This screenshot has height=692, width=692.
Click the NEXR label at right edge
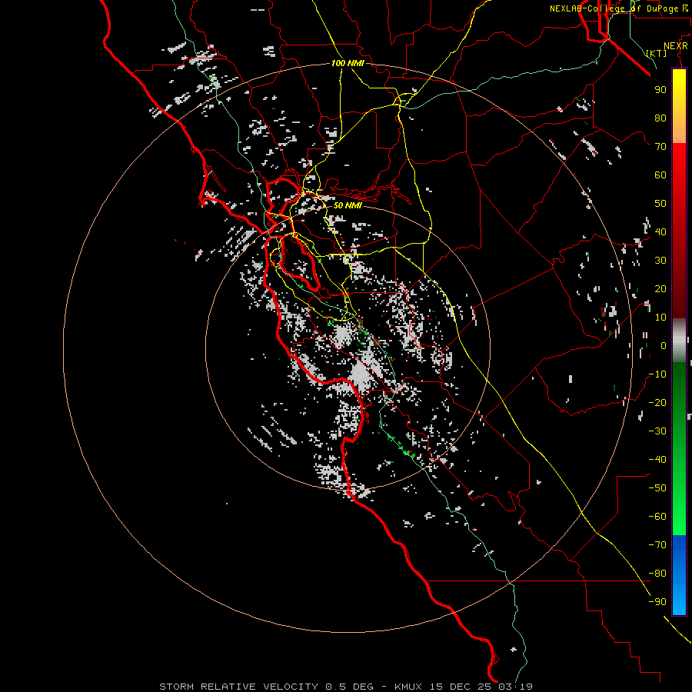point(676,45)
